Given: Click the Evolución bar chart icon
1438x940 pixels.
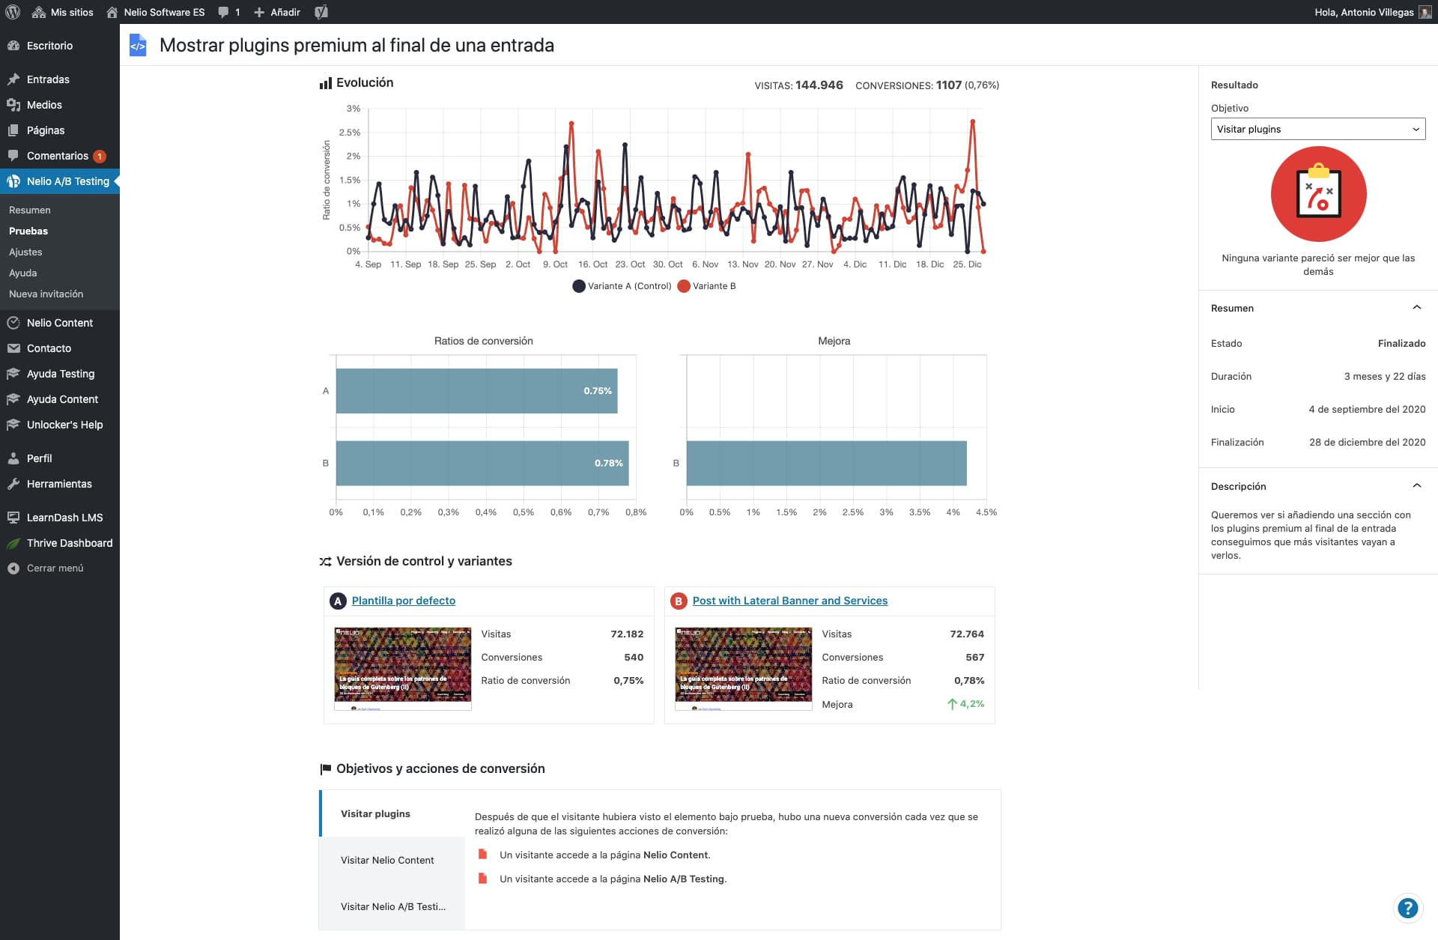Looking at the screenshot, I should (x=325, y=83).
